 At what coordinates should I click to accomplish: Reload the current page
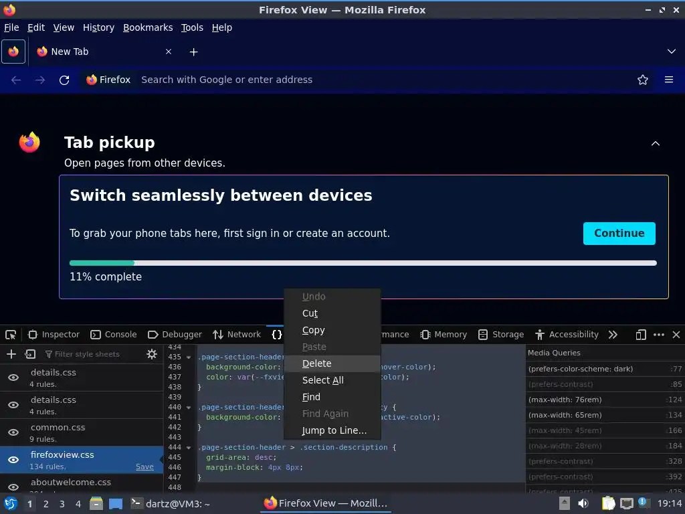click(x=64, y=80)
